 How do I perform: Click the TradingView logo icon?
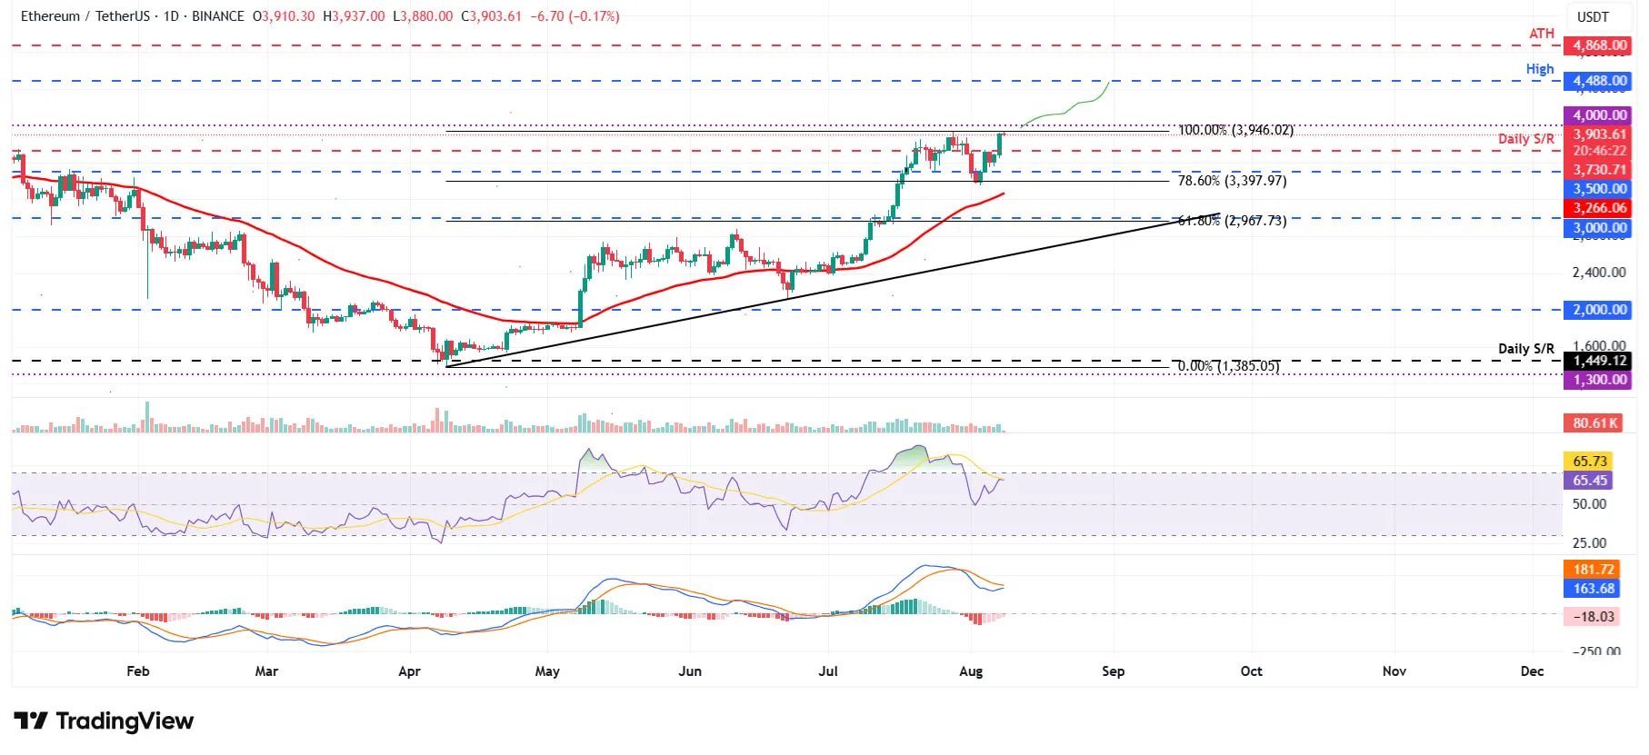coord(31,721)
